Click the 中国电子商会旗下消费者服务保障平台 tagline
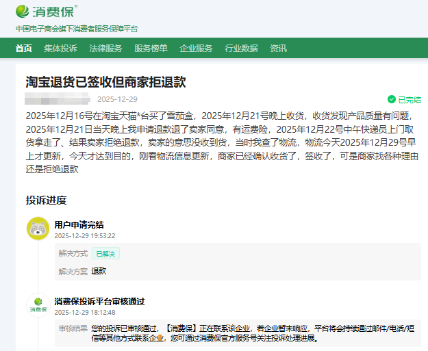Screen dimensions: 428x351 click(77, 29)
